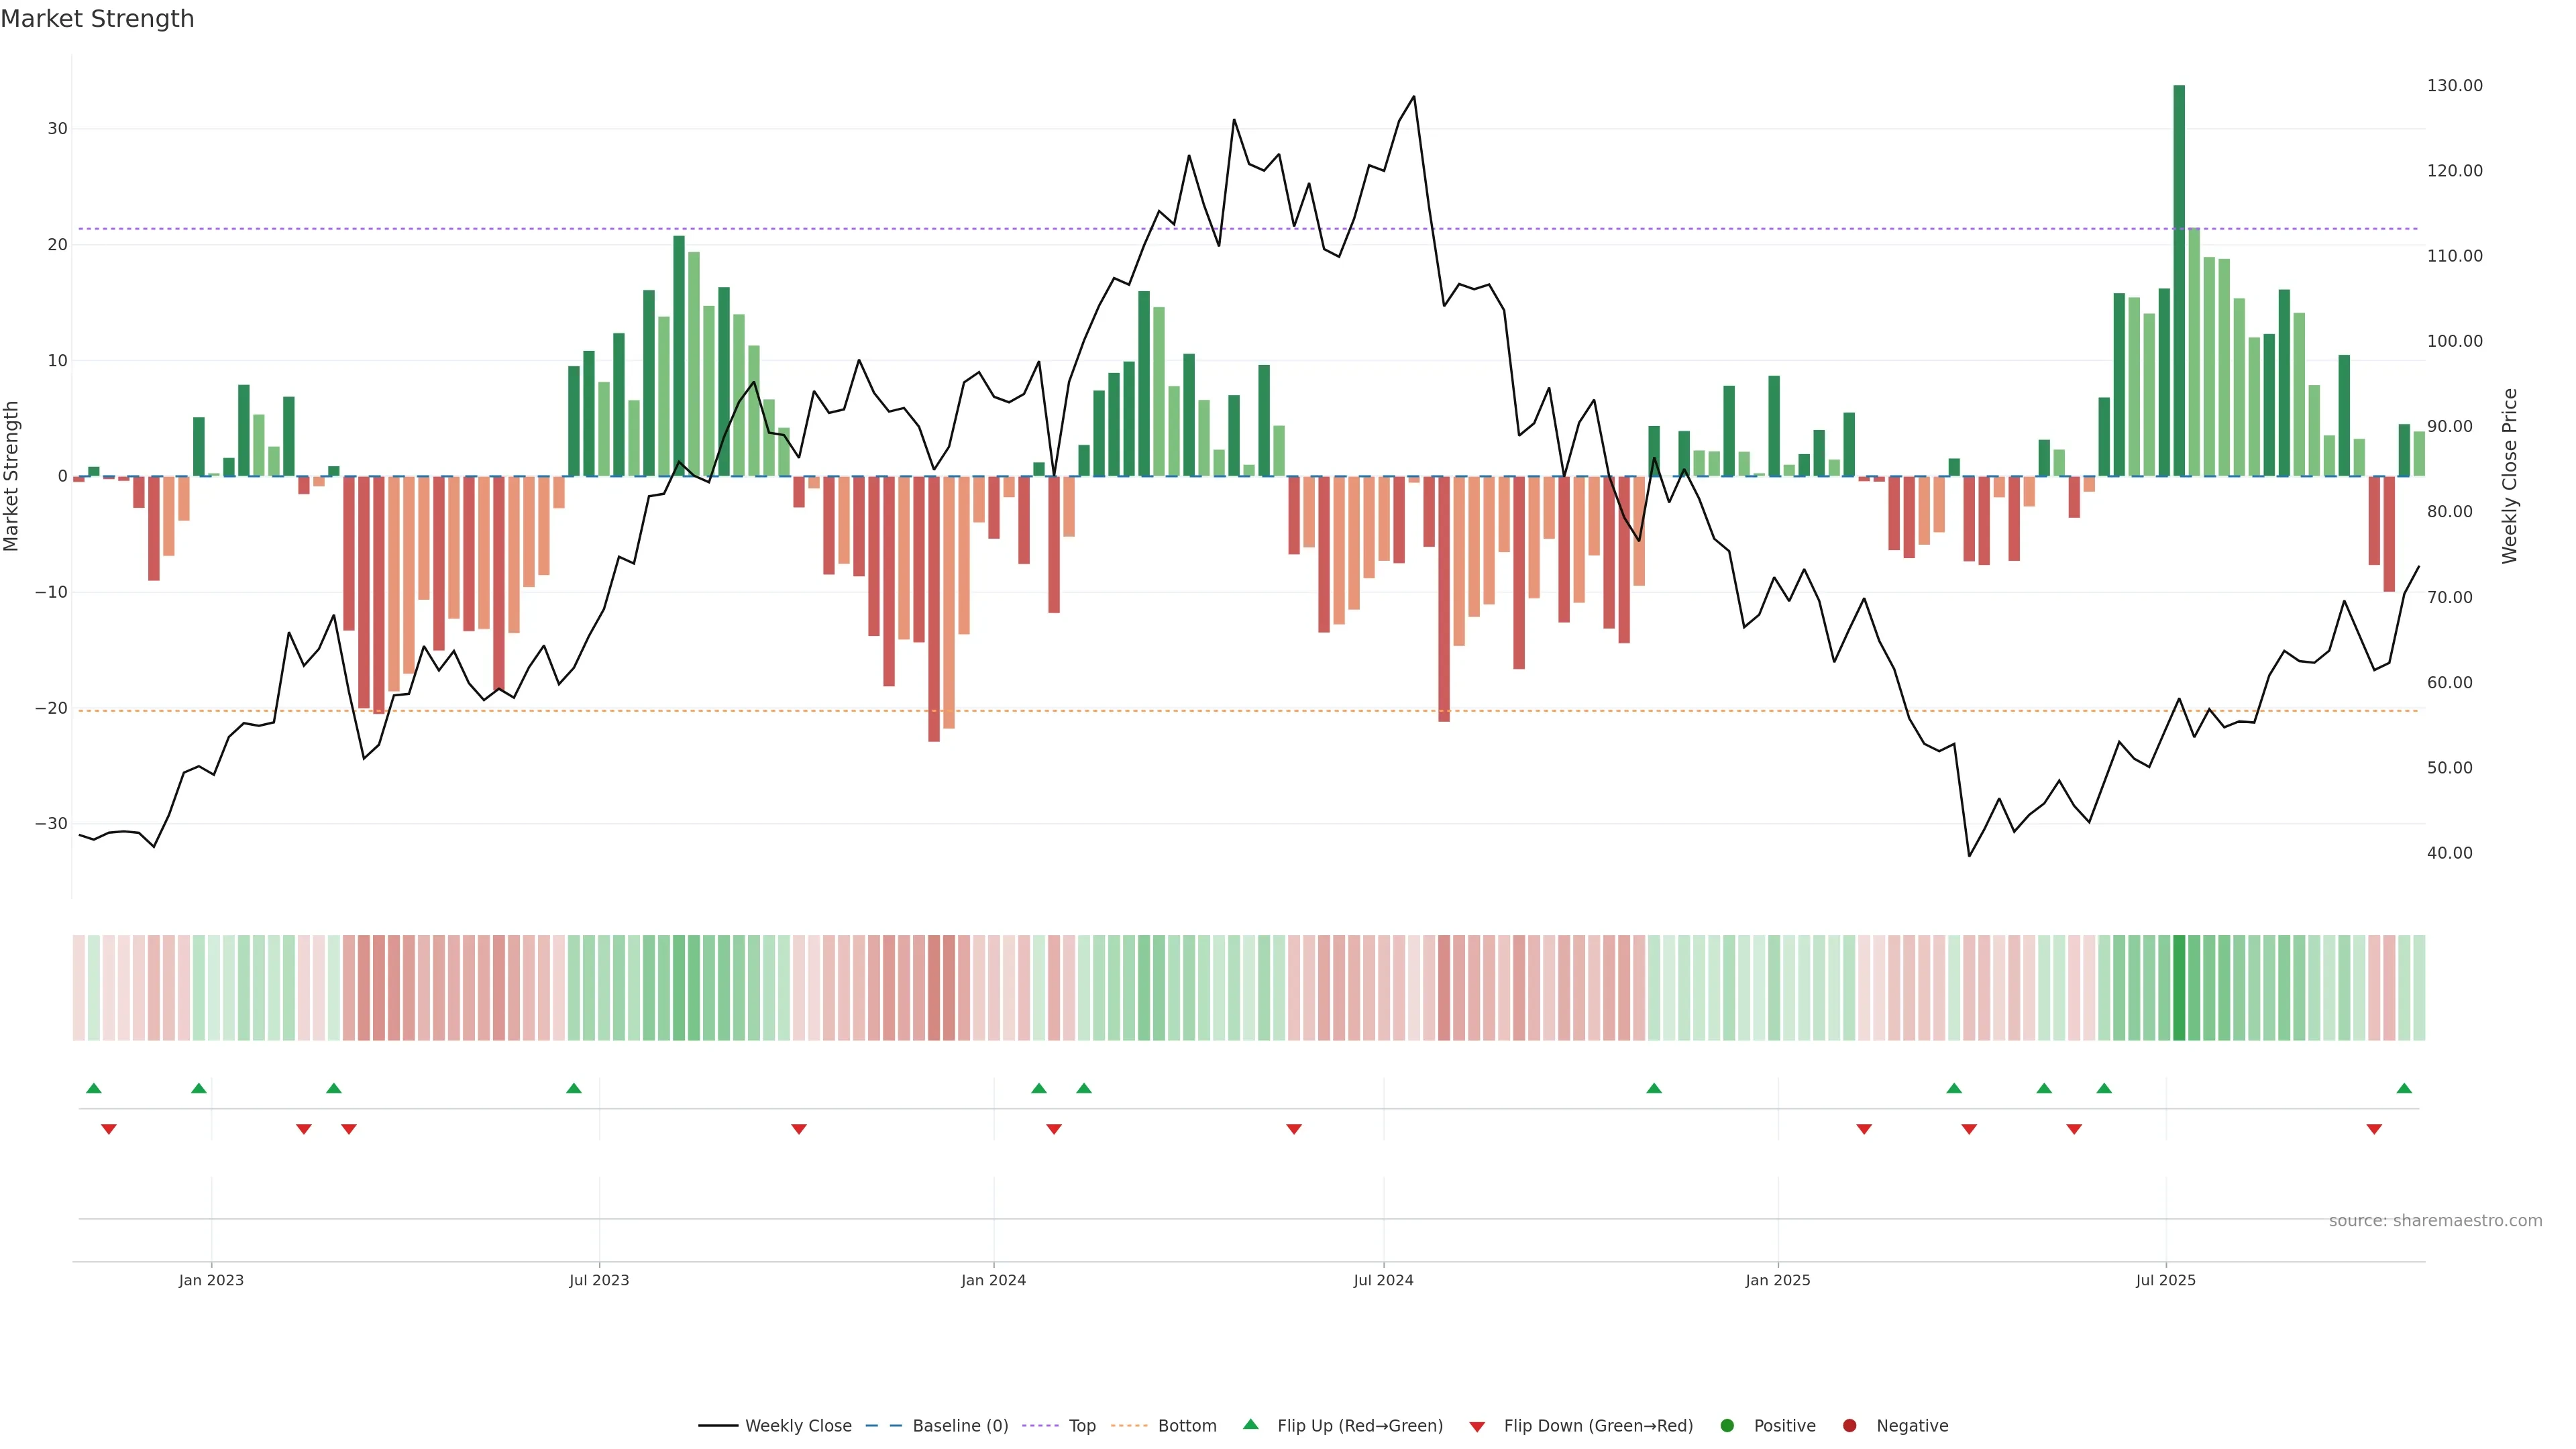
Task: Click the green Flip Up legend triangle
Action: pyautogui.click(x=1250, y=1424)
